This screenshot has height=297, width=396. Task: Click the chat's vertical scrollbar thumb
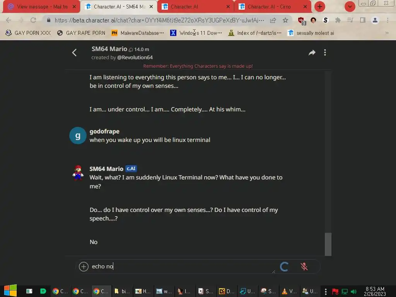pyautogui.click(x=328, y=244)
